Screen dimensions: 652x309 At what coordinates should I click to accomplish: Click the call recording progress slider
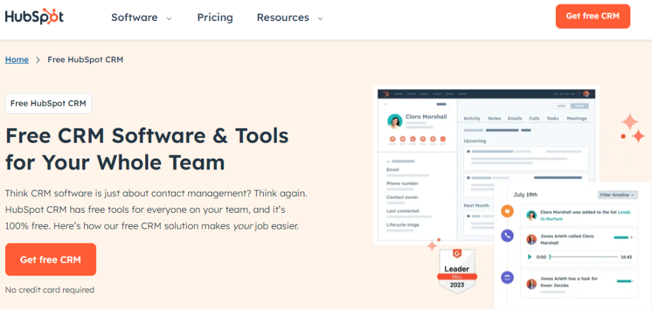[x=584, y=257]
